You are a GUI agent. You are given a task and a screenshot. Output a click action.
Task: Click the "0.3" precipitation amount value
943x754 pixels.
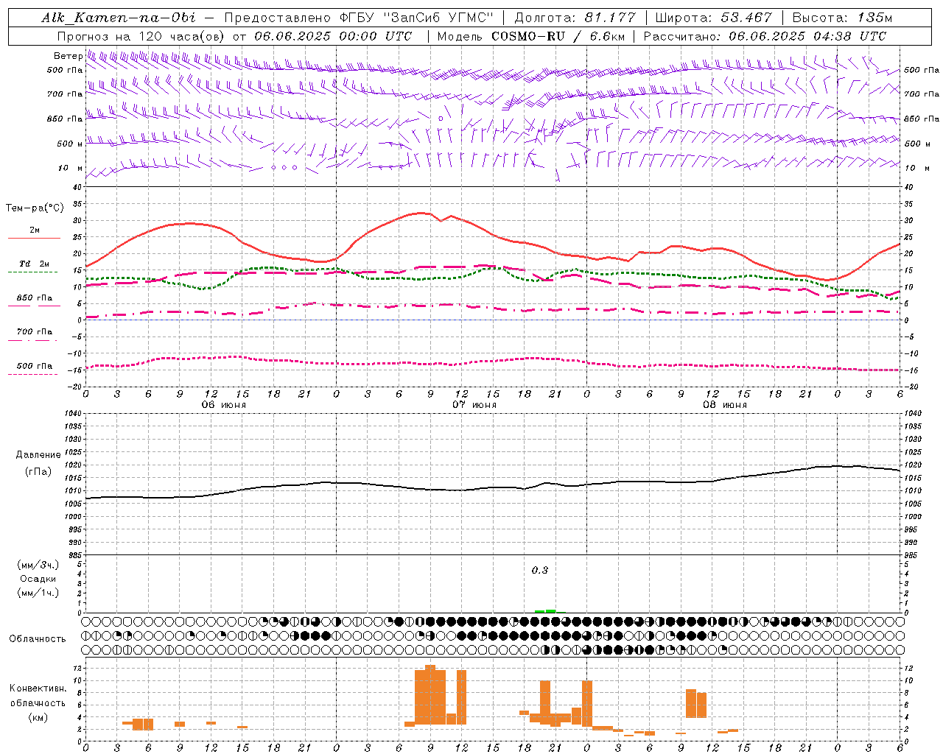[x=540, y=571]
